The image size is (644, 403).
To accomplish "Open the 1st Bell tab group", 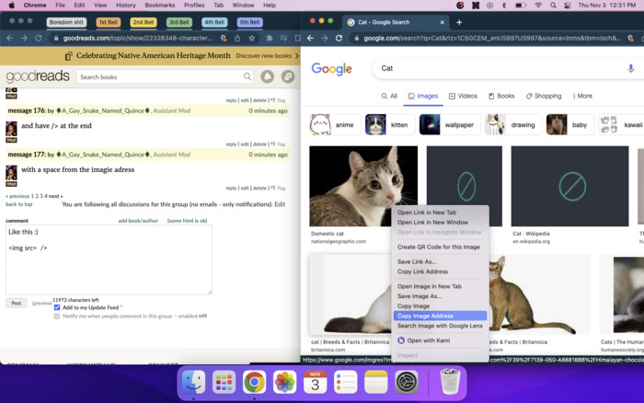I will coord(108,22).
